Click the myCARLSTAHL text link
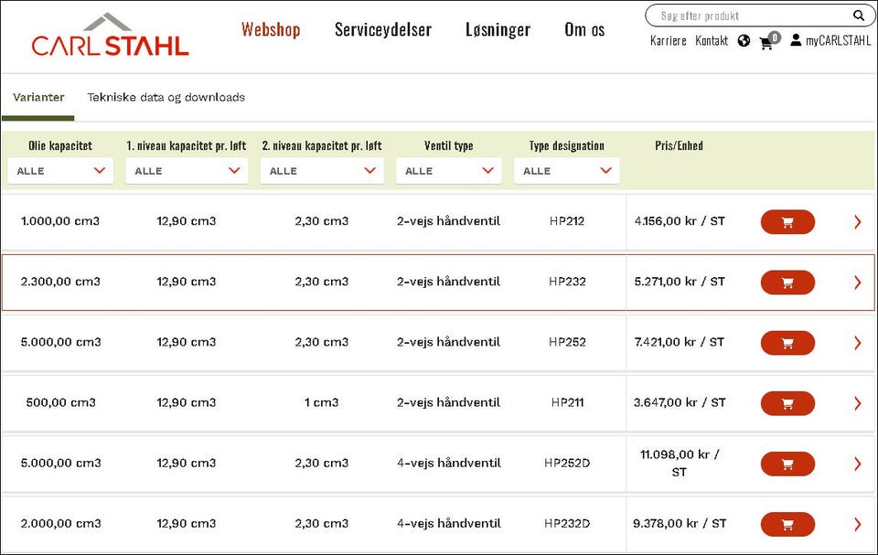This screenshot has height=555, width=878. [839, 41]
